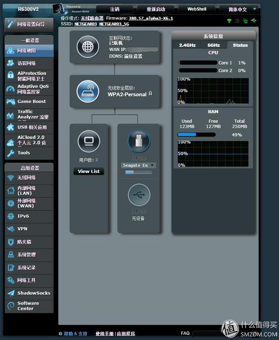Click the USB 2.0 port icon

tap(139, 194)
